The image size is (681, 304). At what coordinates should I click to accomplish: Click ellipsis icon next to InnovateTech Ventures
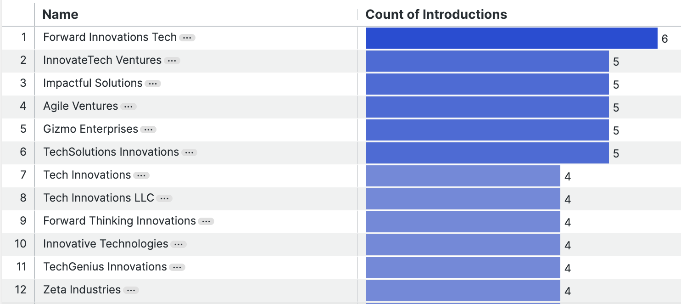(172, 61)
